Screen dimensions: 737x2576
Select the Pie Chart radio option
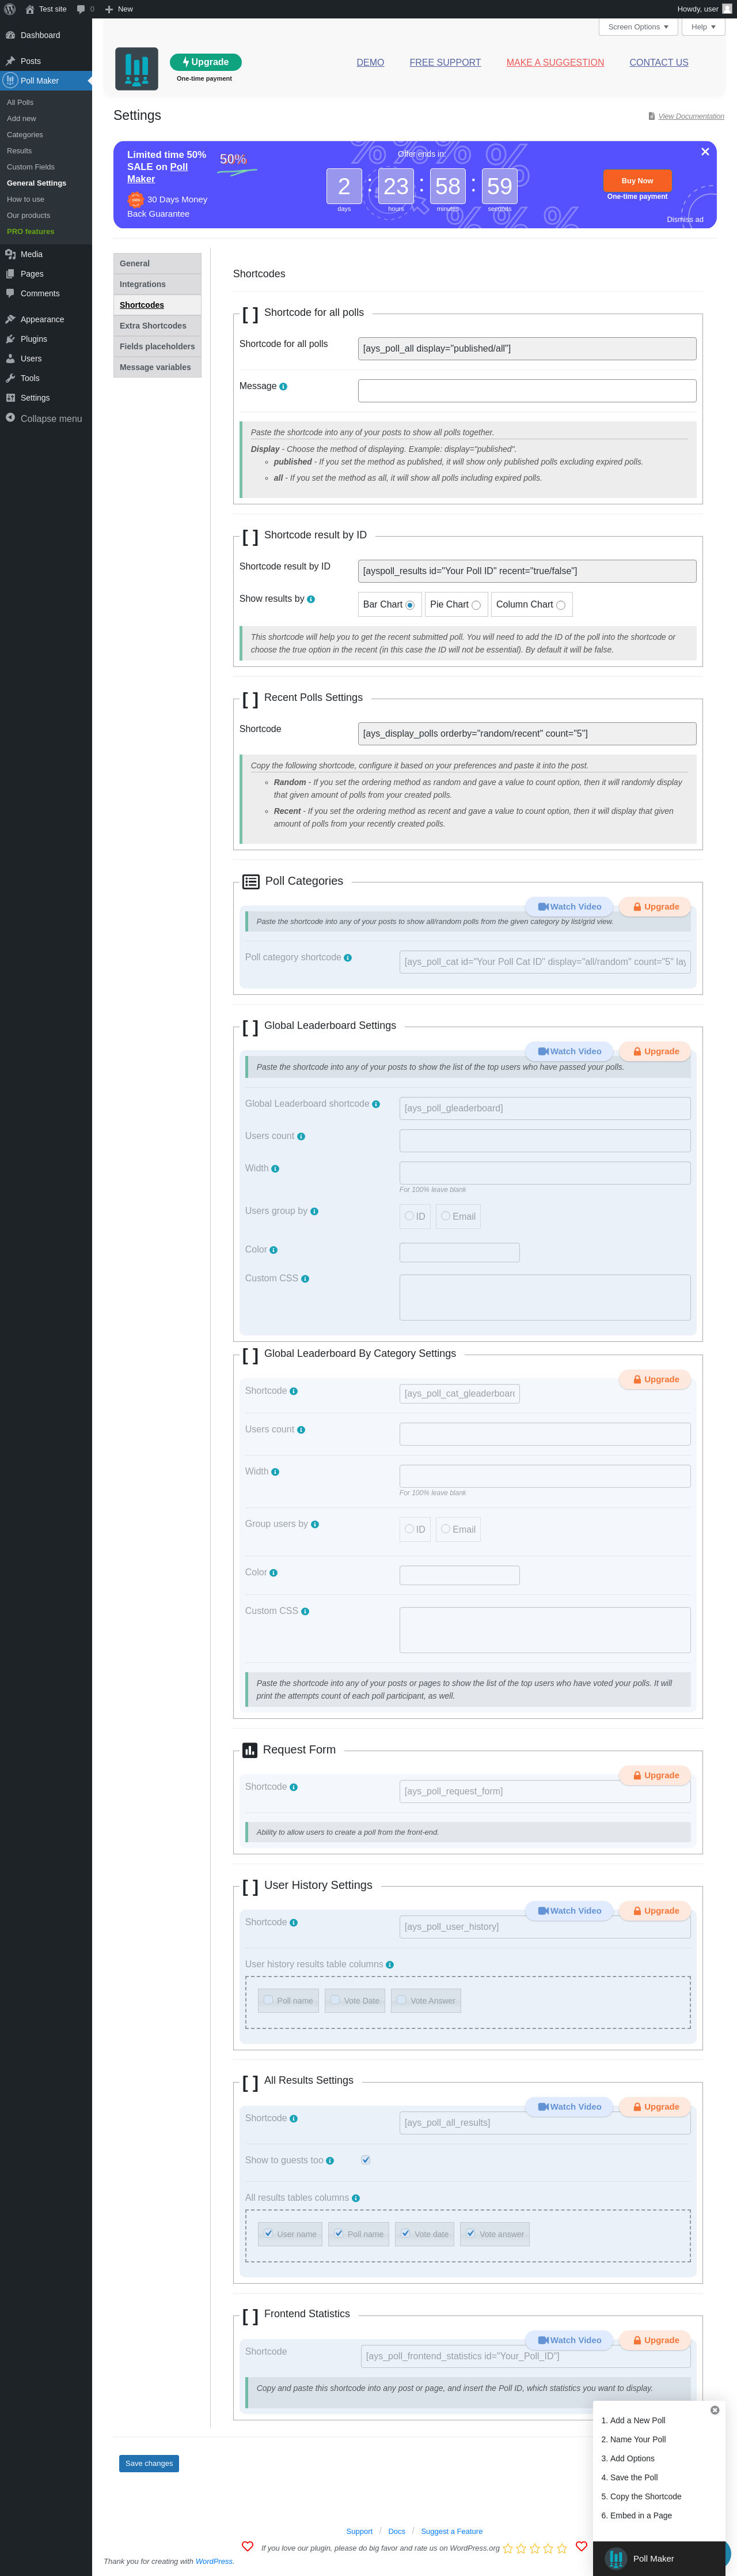(476, 605)
